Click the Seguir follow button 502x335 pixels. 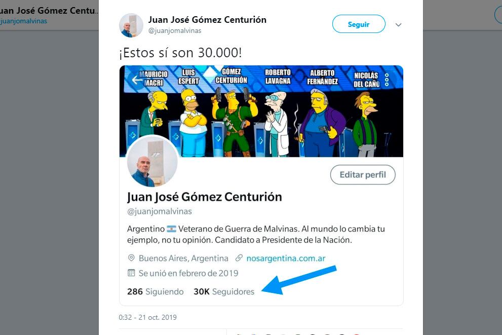[x=358, y=24]
